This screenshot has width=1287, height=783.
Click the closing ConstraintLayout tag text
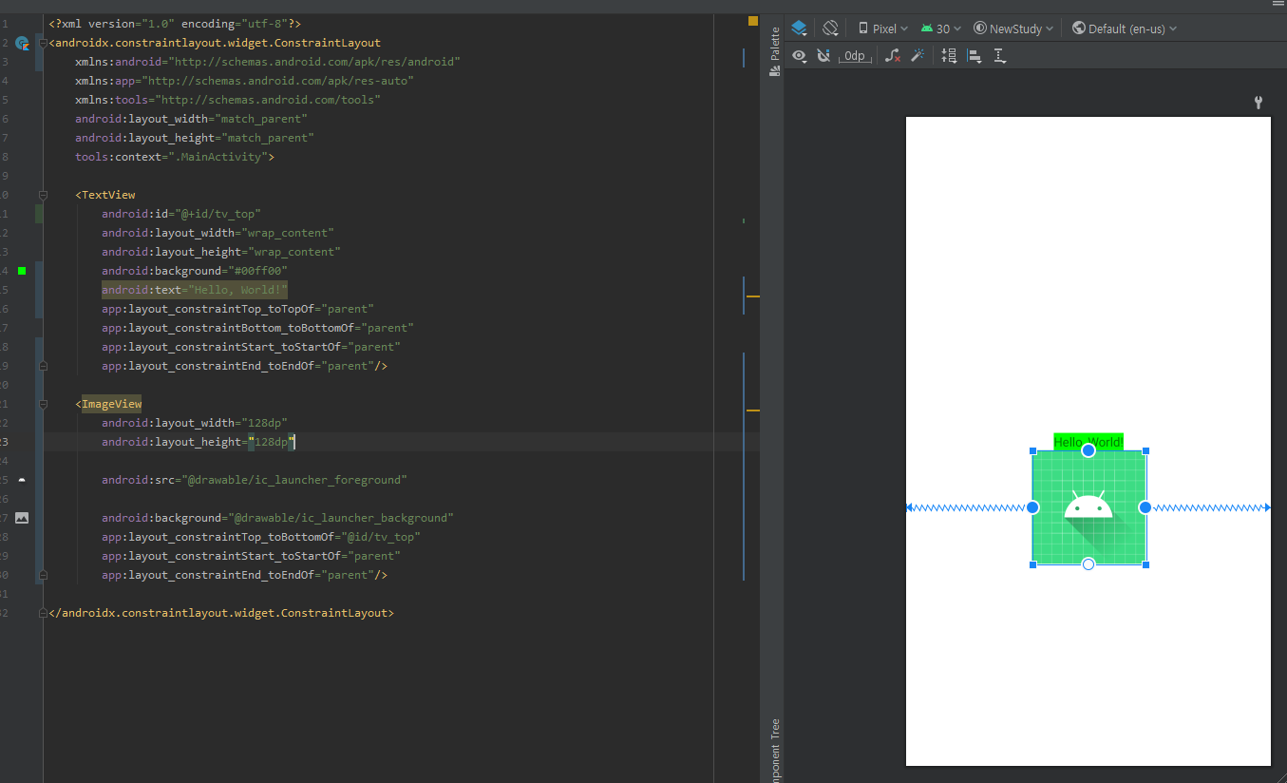tap(221, 613)
